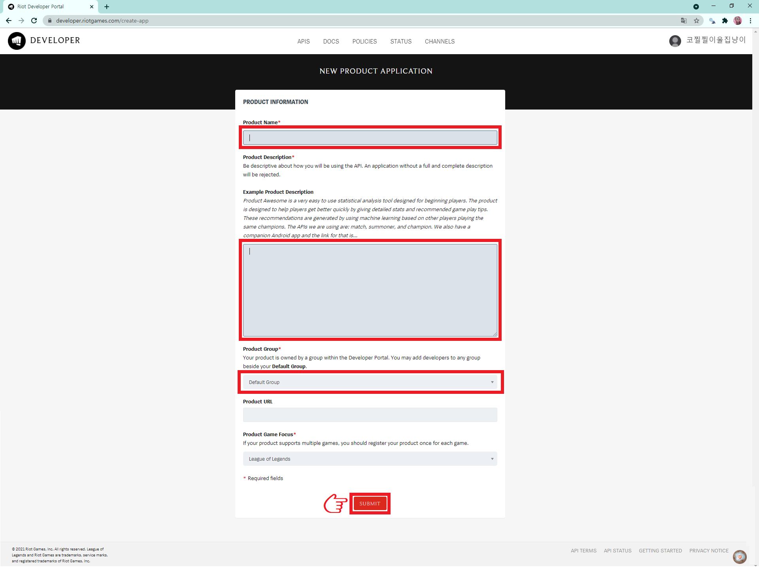The image size is (759, 571).
Task: Open the Chrome extensions puzzle icon
Action: (725, 21)
